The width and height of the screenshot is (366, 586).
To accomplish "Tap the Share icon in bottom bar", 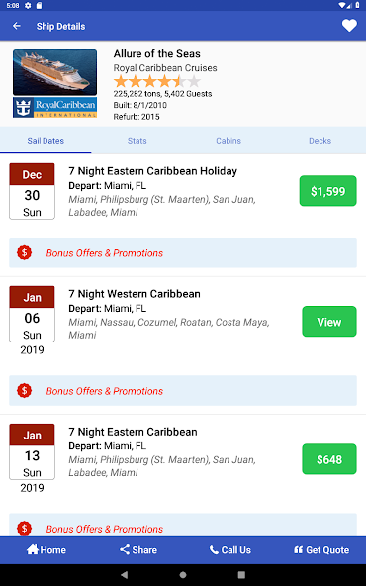I will coord(125,549).
